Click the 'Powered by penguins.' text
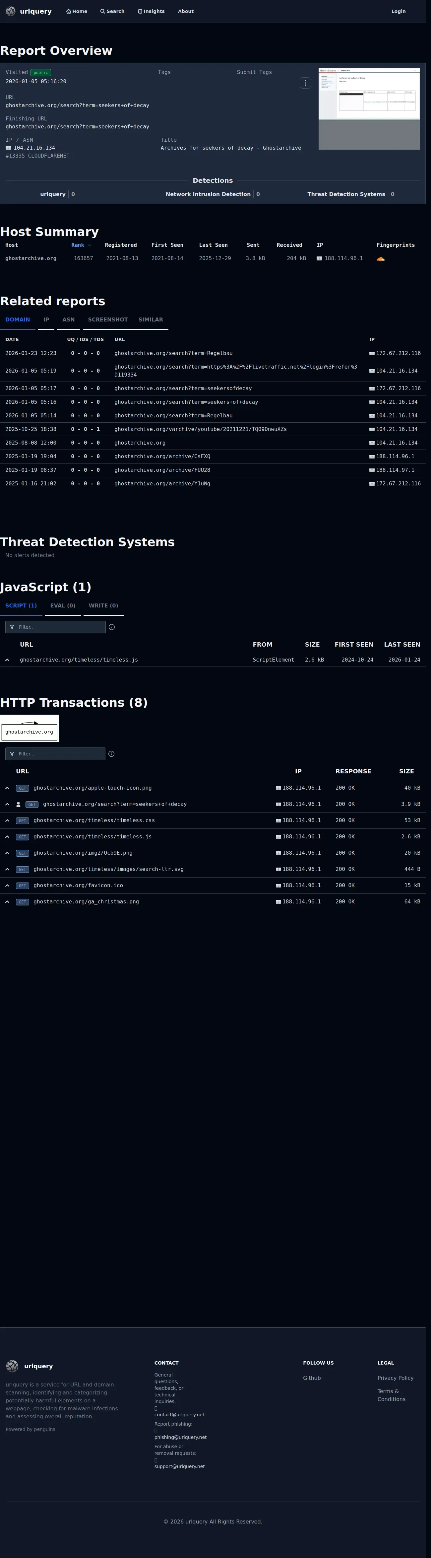The image size is (431, 1558). click(31, 1429)
